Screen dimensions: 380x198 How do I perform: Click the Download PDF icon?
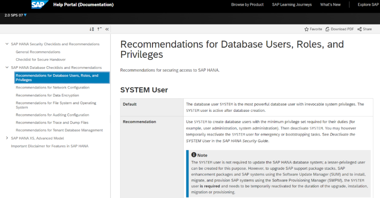[327, 29]
